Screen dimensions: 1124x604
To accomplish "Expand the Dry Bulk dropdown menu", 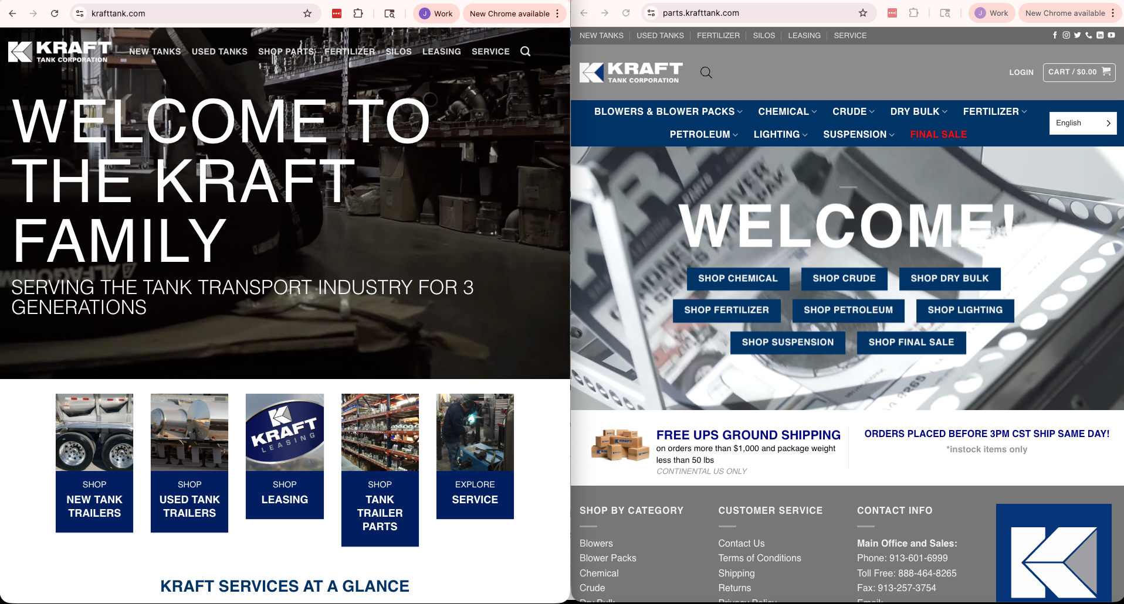I will [x=919, y=111].
